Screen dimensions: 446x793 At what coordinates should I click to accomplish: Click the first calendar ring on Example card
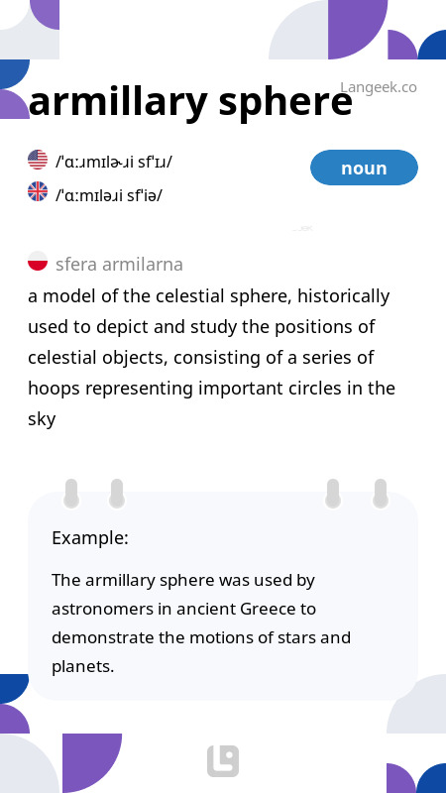click(71, 494)
